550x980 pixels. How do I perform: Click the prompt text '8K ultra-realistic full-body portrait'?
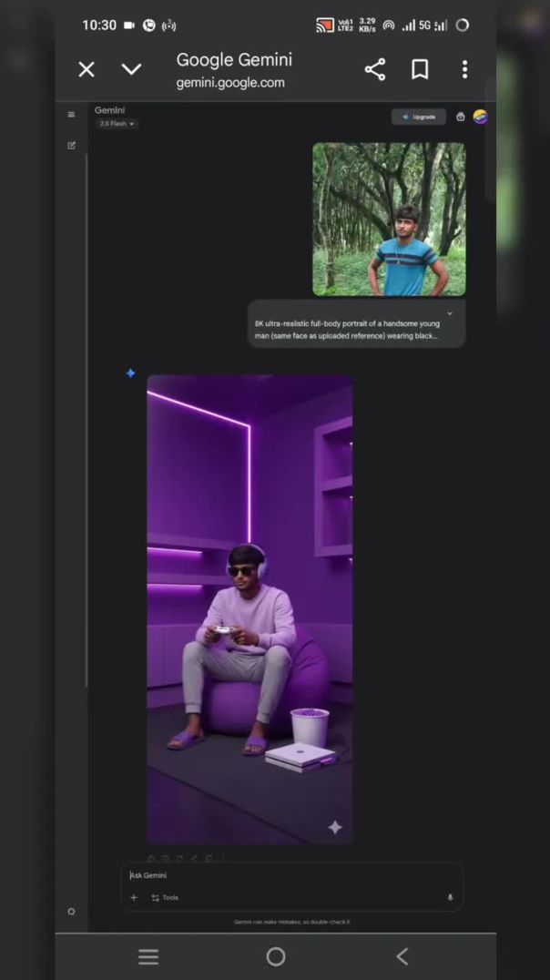click(x=313, y=323)
